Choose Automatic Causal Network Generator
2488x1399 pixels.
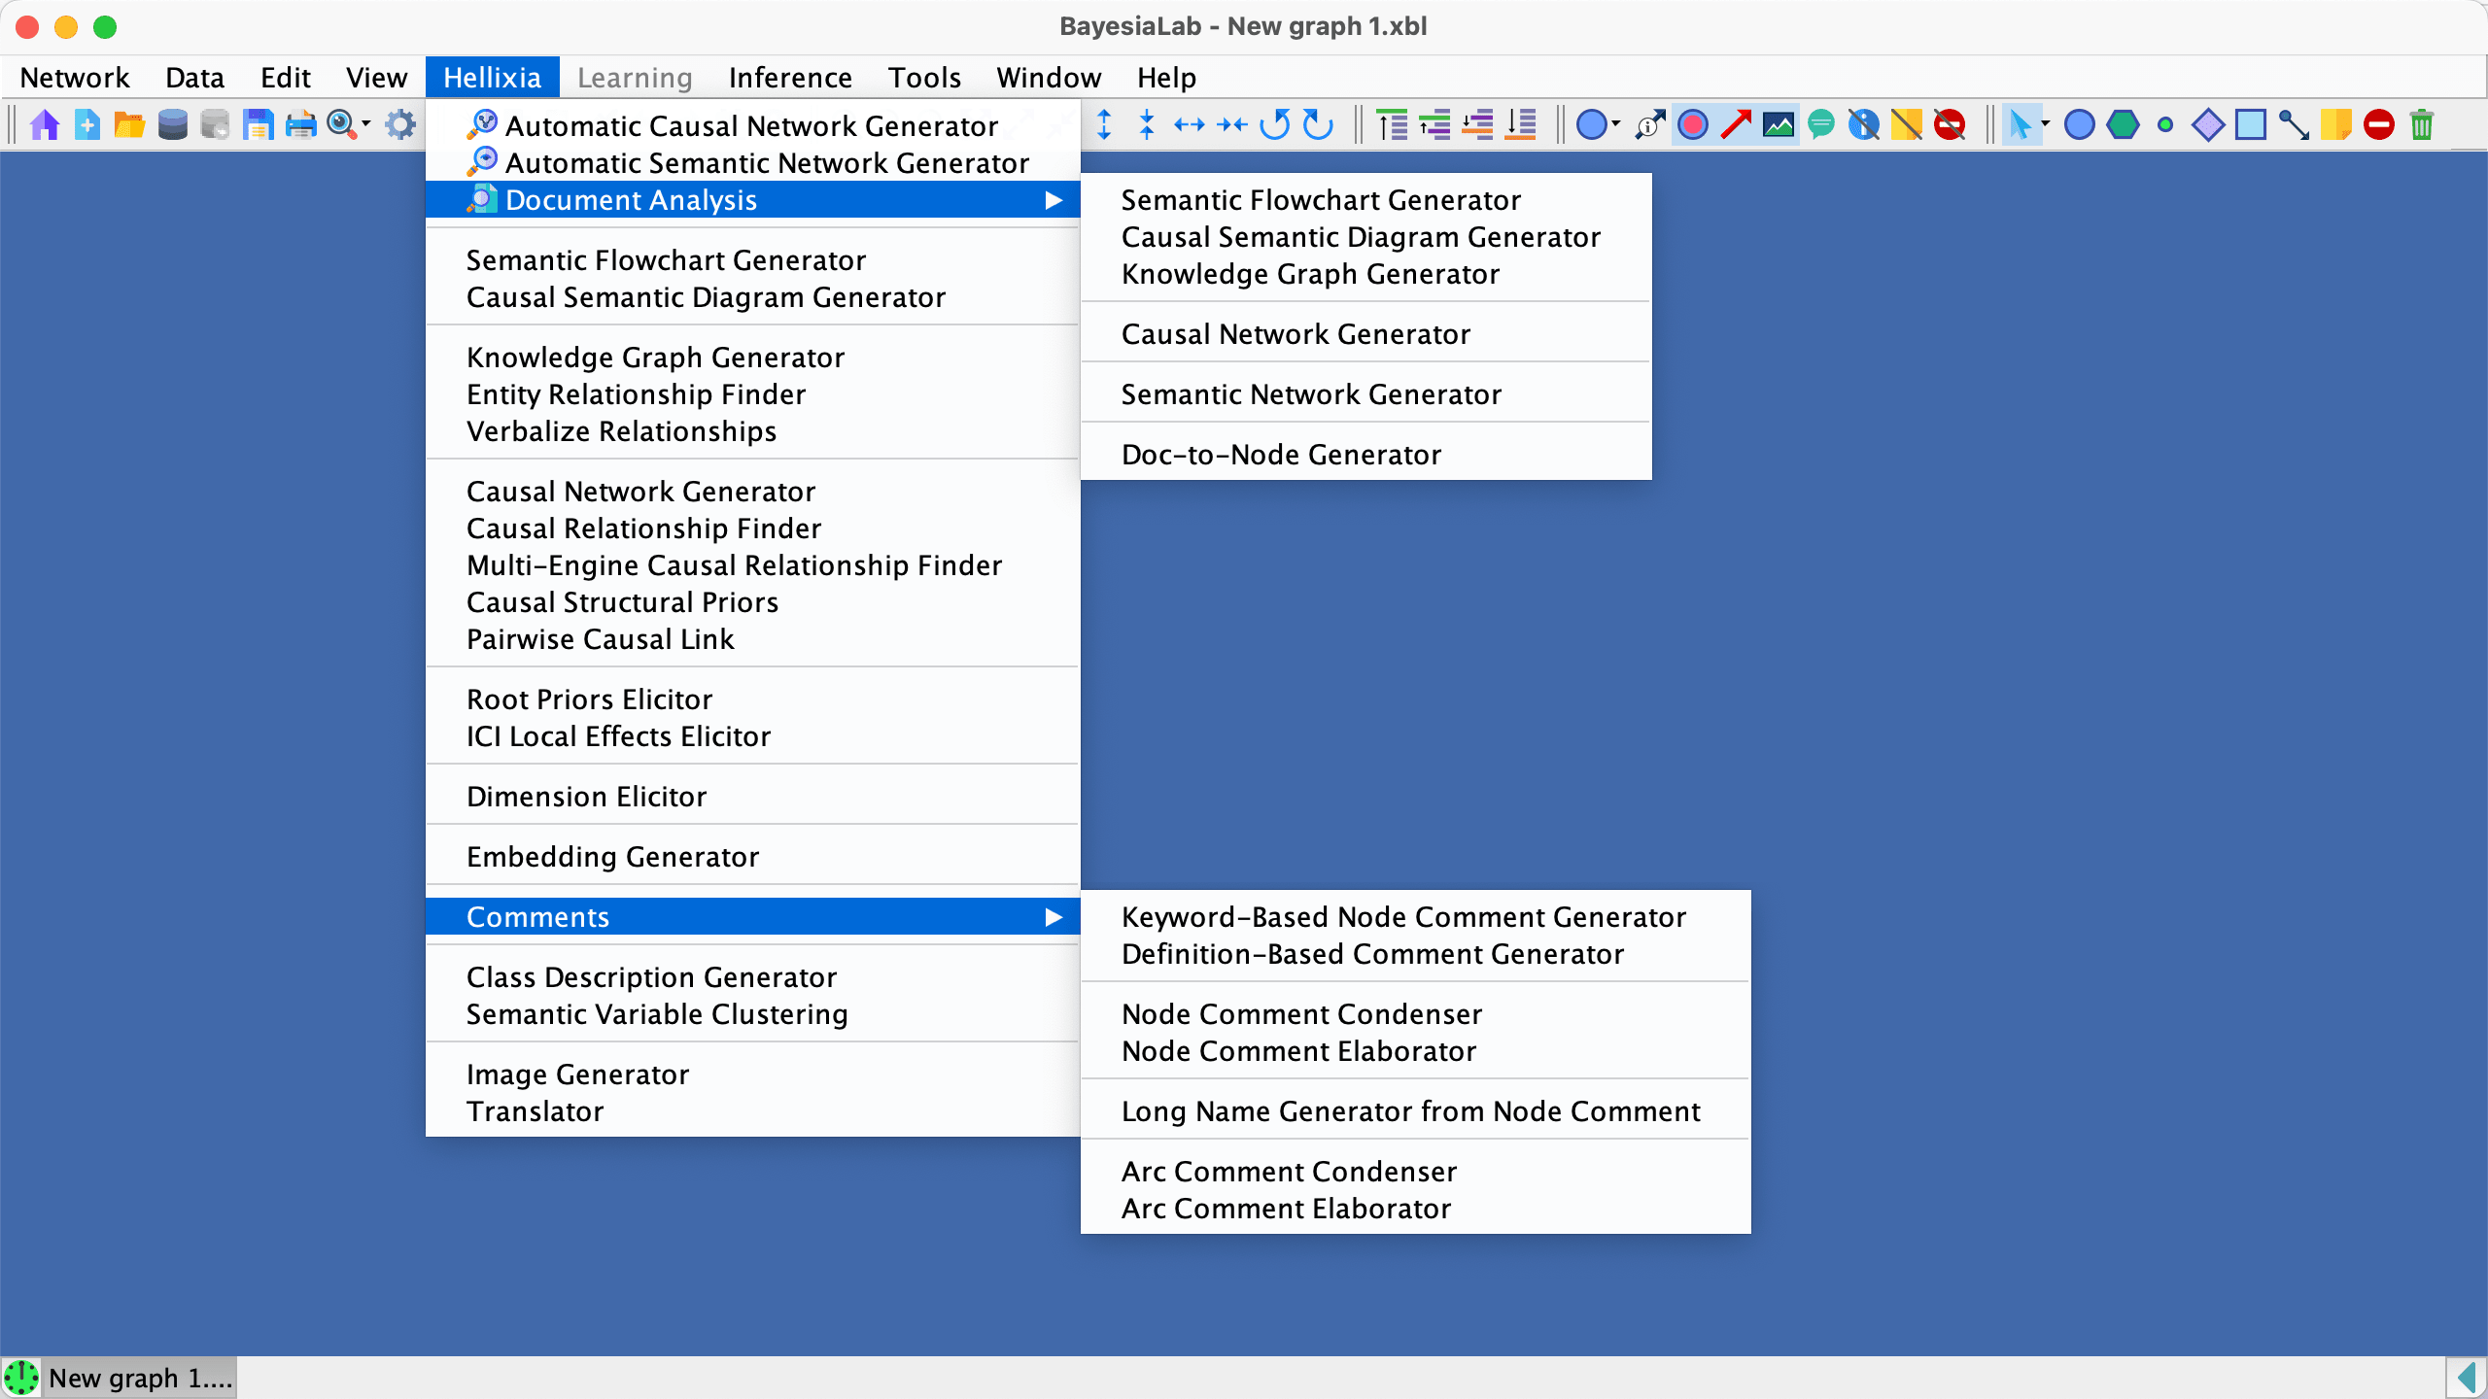pyautogui.click(x=753, y=125)
